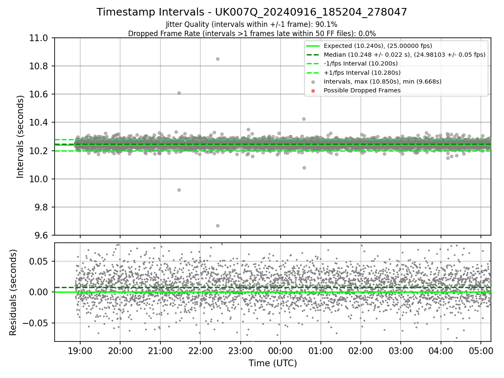Click the Intervals (seconds) axis label
Viewport: 504px width, 378px height.
pos(21,136)
